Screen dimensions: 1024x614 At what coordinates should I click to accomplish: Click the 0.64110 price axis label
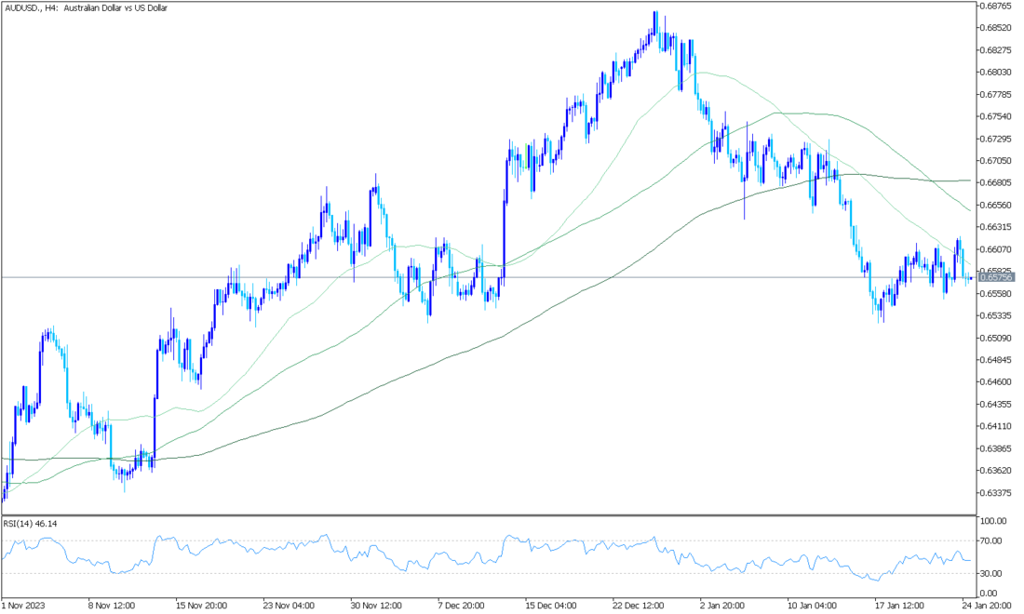click(997, 426)
